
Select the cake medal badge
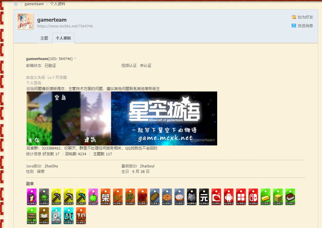(179, 197)
